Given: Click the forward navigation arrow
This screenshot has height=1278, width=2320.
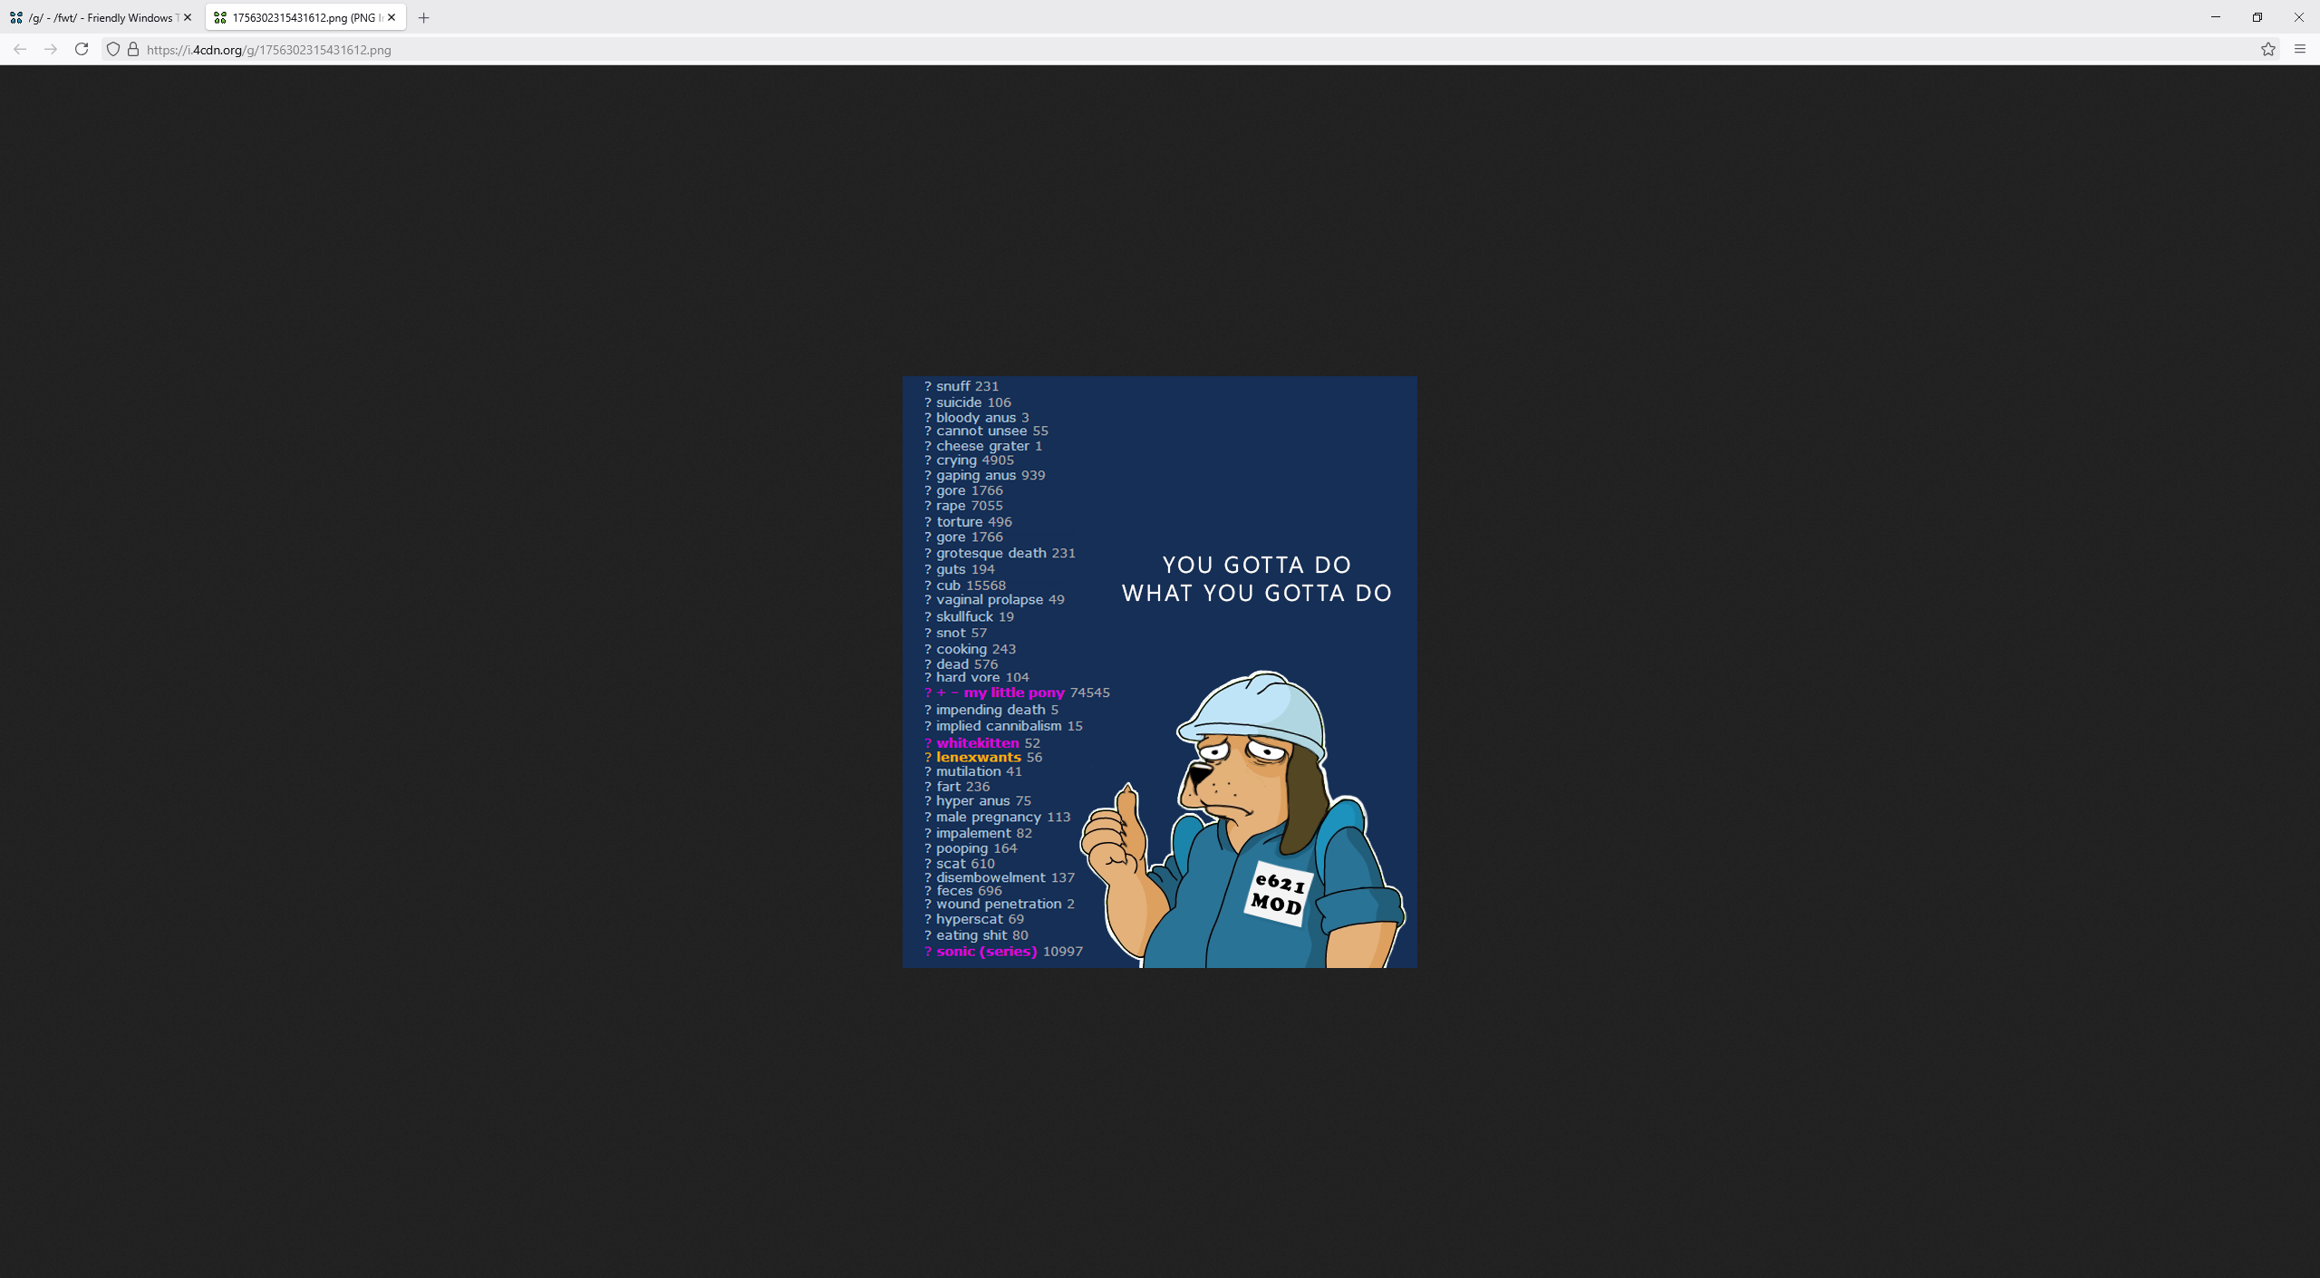Looking at the screenshot, I should point(51,49).
